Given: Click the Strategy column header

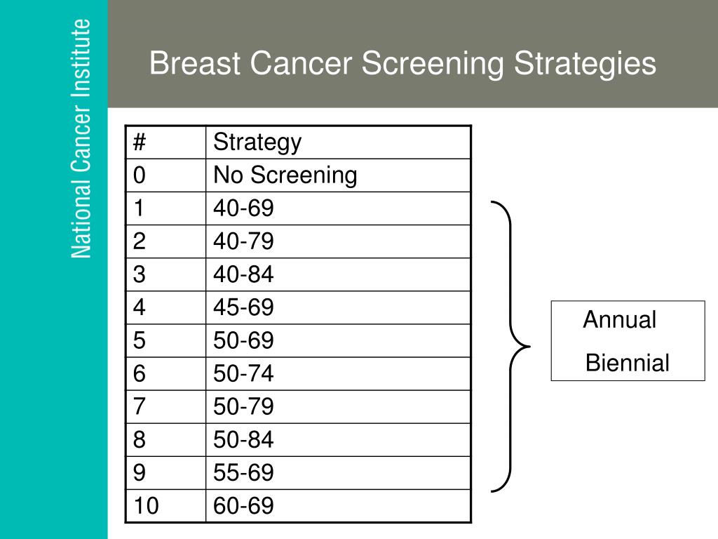Looking at the screenshot, I should pos(338,142).
